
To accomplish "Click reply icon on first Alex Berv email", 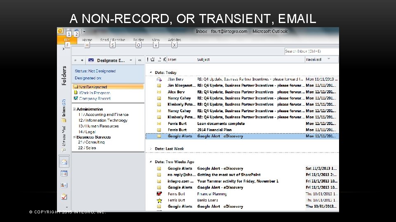I will (159, 79).
